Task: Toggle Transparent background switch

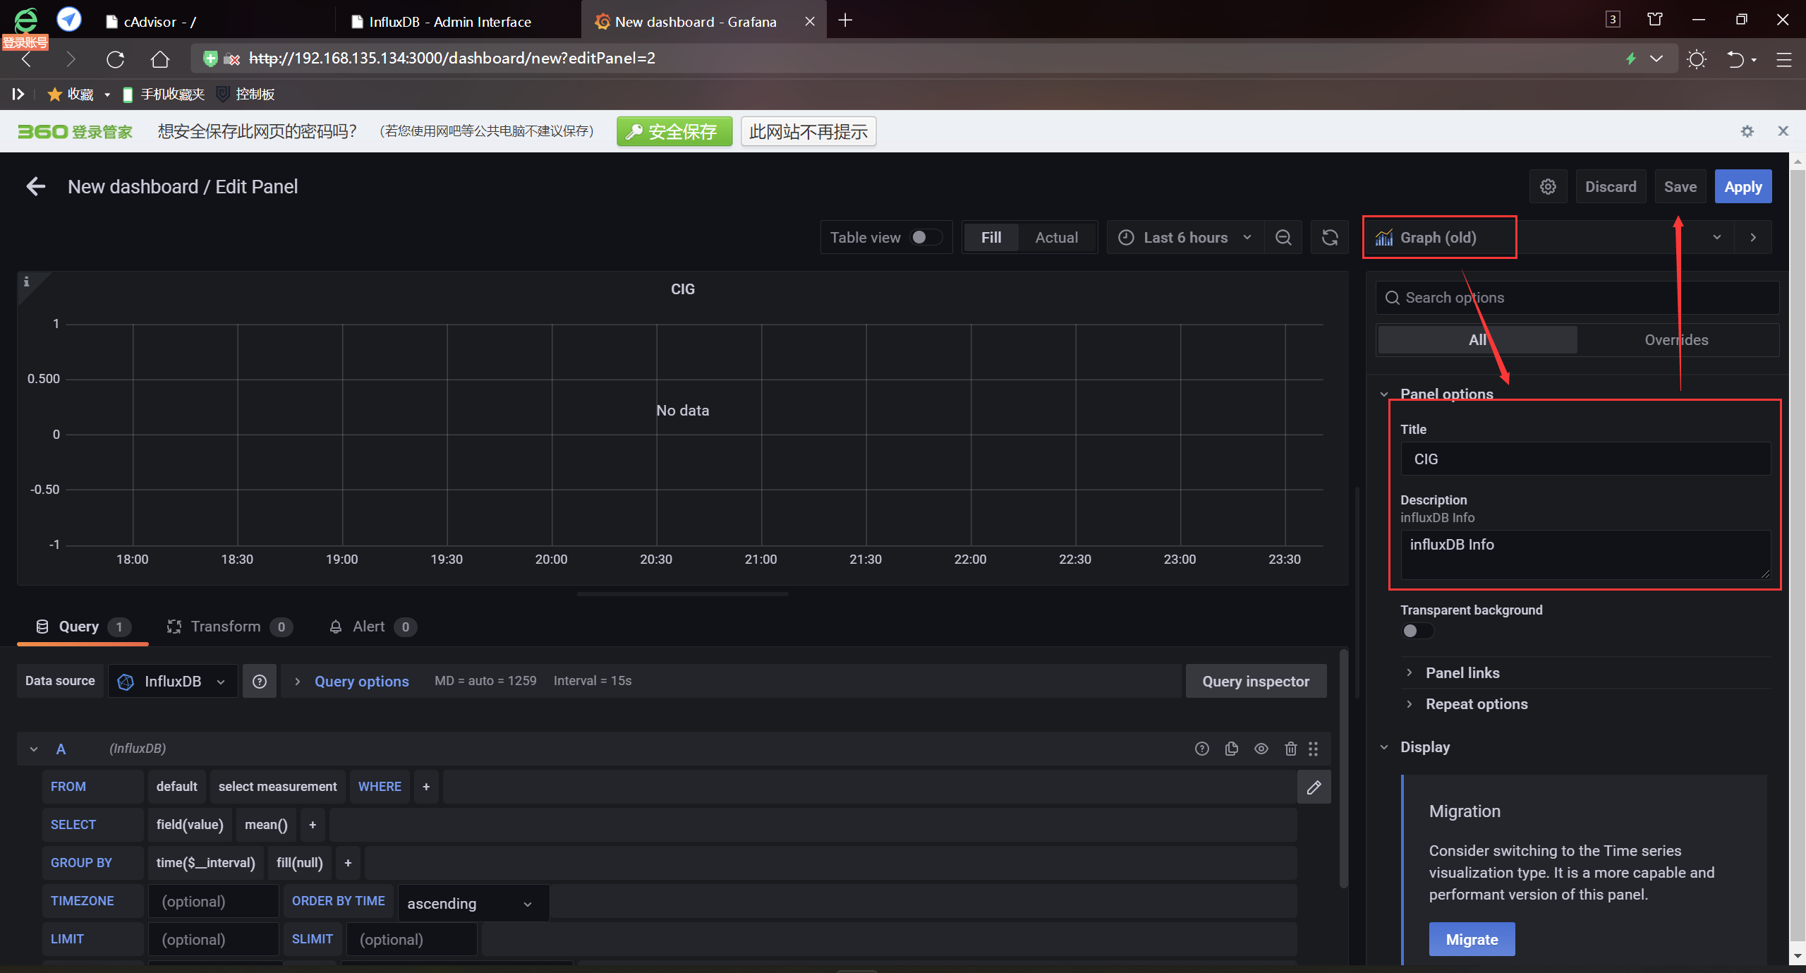Action: [1417, 631]
